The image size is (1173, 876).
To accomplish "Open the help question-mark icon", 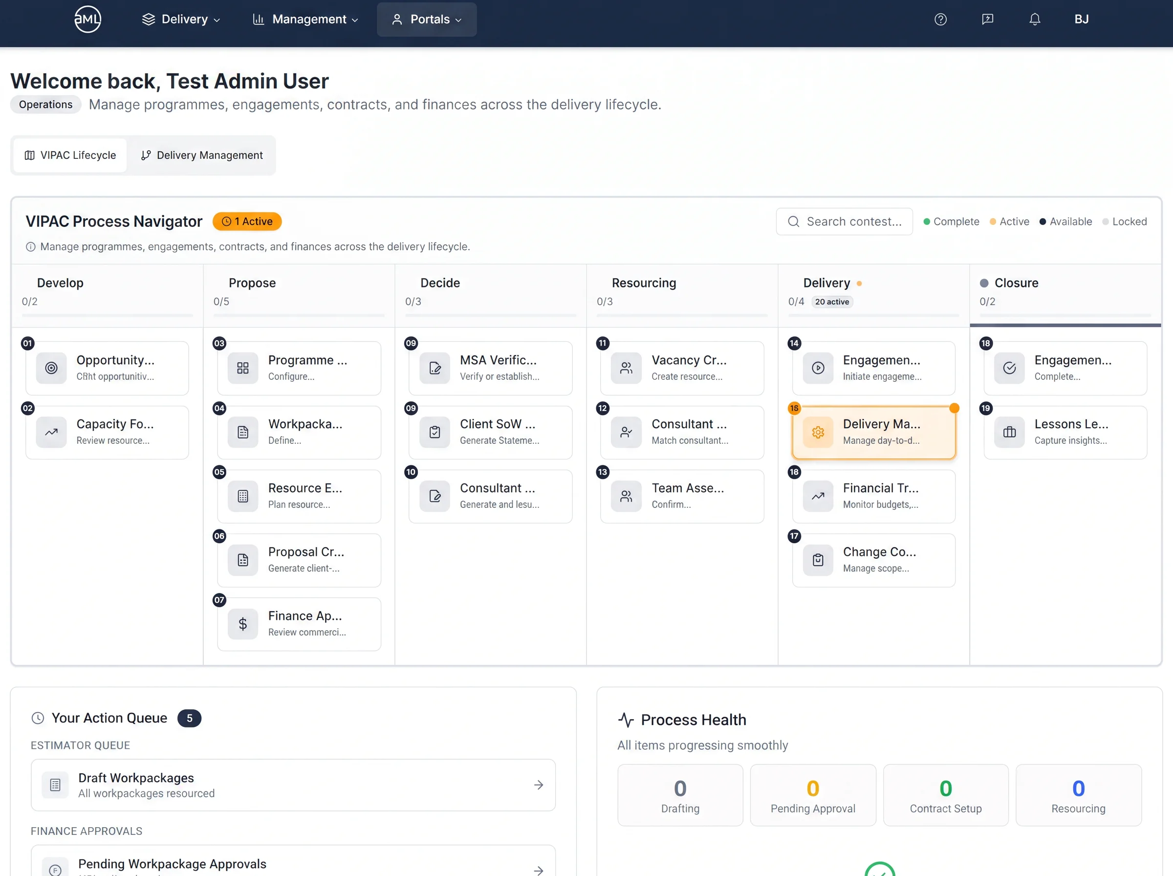I will tap(940, 20).
